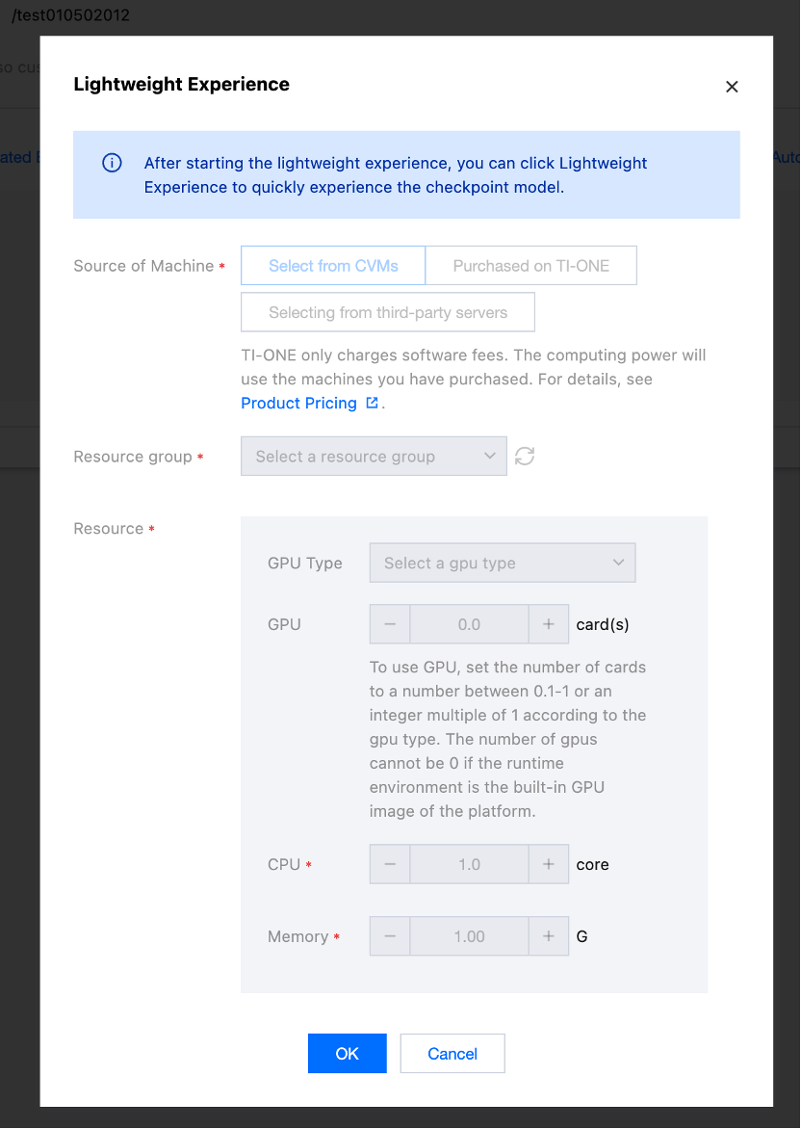The width and height of the screenshot is (801, 1129).
Task: Pick Selecting from third-party servers option
Action: [x=388, y=312]
